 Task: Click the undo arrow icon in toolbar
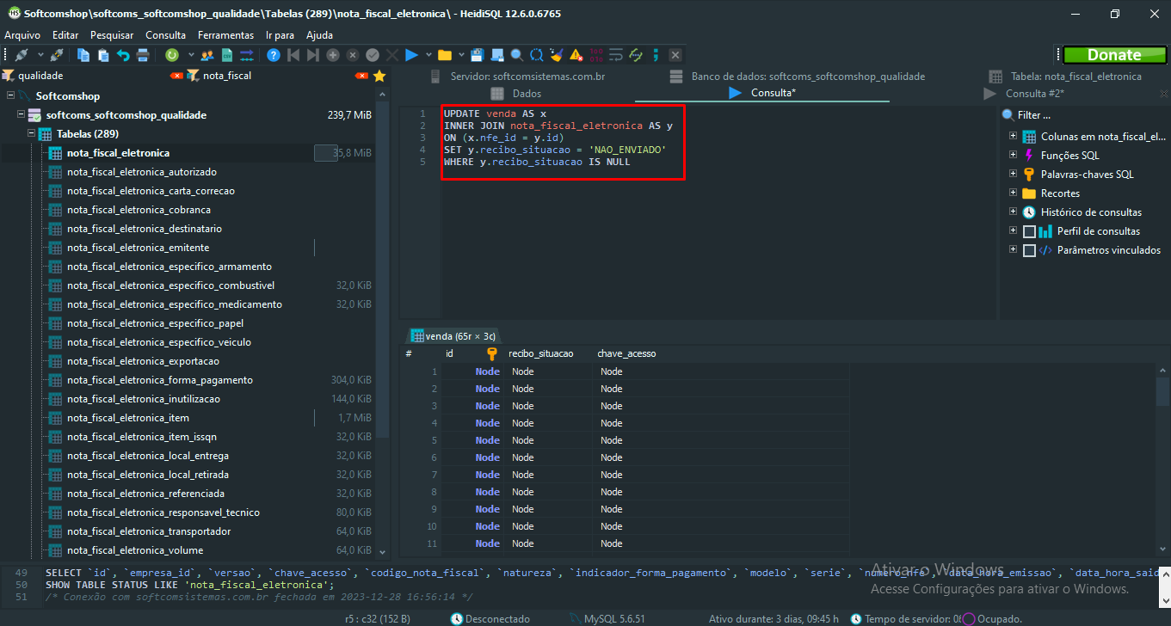123,55
